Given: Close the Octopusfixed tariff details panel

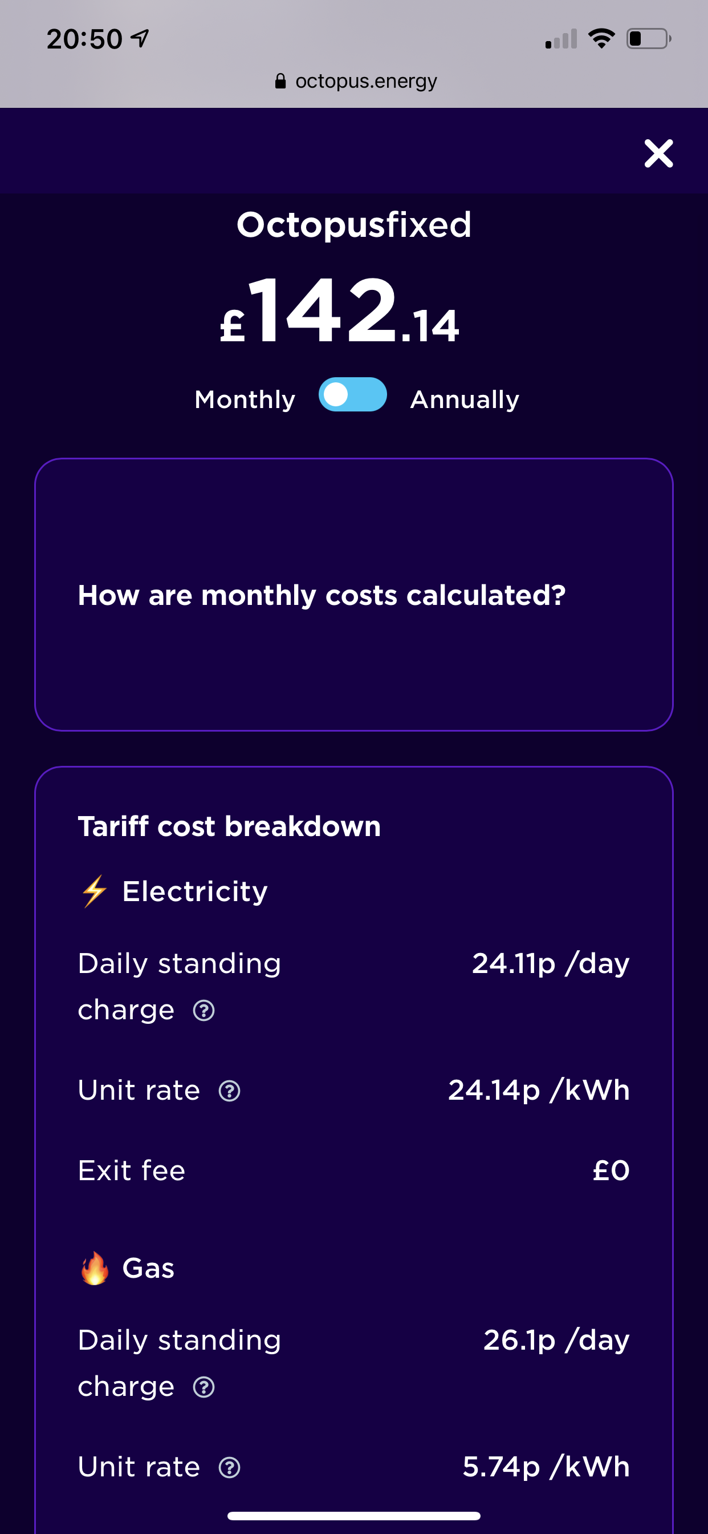Looking at the screenshot, I should (658, 154).
